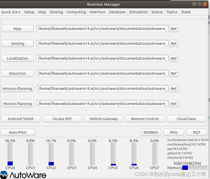210x179 pixels.
Task: Click the Localization file path field
Action: click(102, 58)
